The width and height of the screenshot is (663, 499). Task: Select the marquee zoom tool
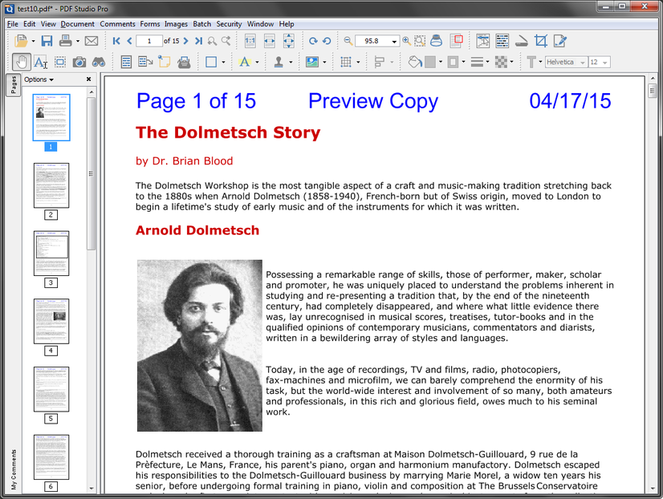coord(420,41)
